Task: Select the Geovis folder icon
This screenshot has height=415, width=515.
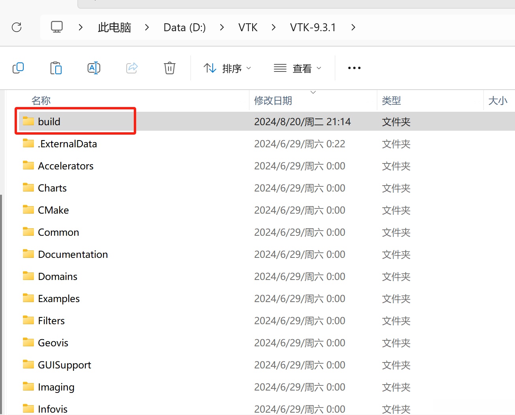Action: [28, 342]
